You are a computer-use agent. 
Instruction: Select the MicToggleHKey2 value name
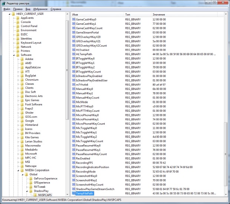pyautogui.click(x=86, y=137)
